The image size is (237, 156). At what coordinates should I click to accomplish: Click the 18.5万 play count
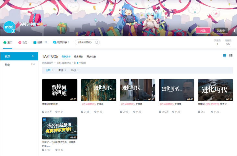(47, 112)
